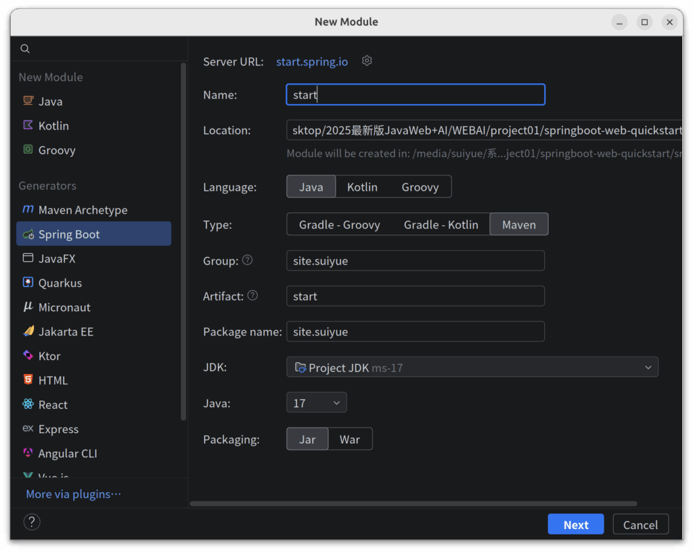Choose Gradle - Groovy build type
Viewport: 693px width, 552px height.
(339, 225)
